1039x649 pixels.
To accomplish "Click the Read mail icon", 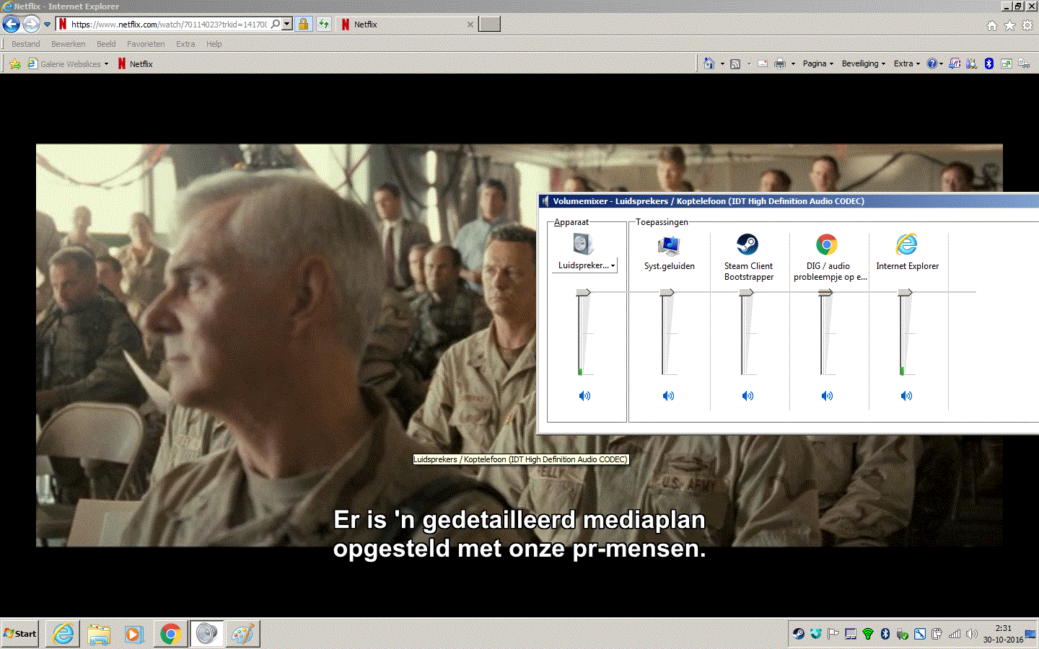I will click(x=763, y=63).
